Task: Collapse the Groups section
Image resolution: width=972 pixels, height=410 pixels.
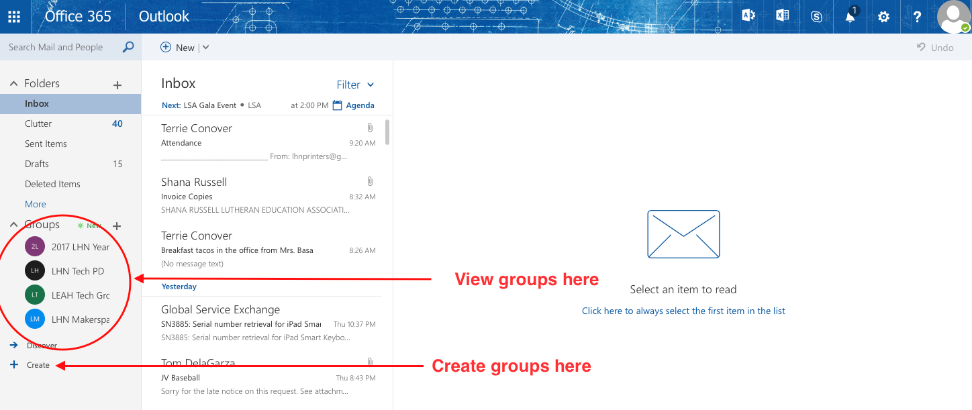Action: coord(13,224)
